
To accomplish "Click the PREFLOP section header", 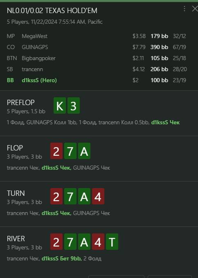I will [x=20, y=103].
